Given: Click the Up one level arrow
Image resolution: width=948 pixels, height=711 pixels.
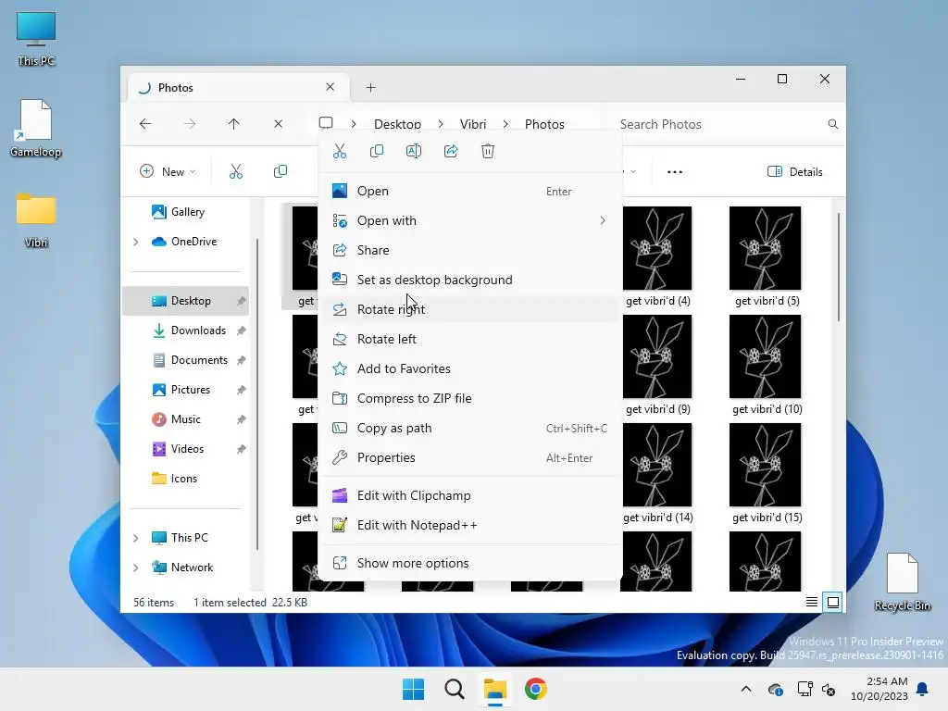Looking at the screenshot, I should click(x=234, y=124).
